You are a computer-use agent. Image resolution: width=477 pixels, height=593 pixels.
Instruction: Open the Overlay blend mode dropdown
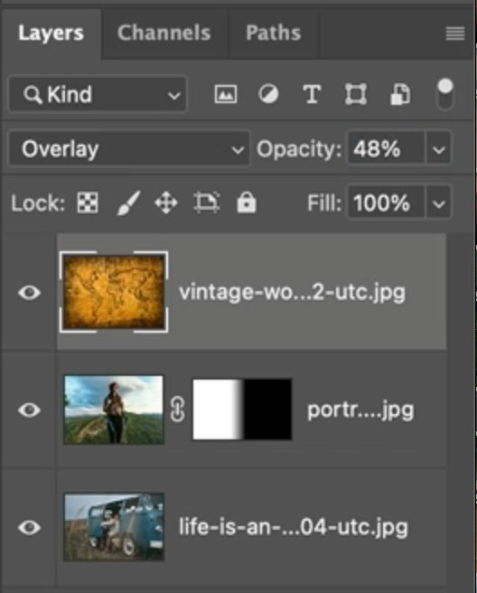pyautogui.click(x=129, y=148)
